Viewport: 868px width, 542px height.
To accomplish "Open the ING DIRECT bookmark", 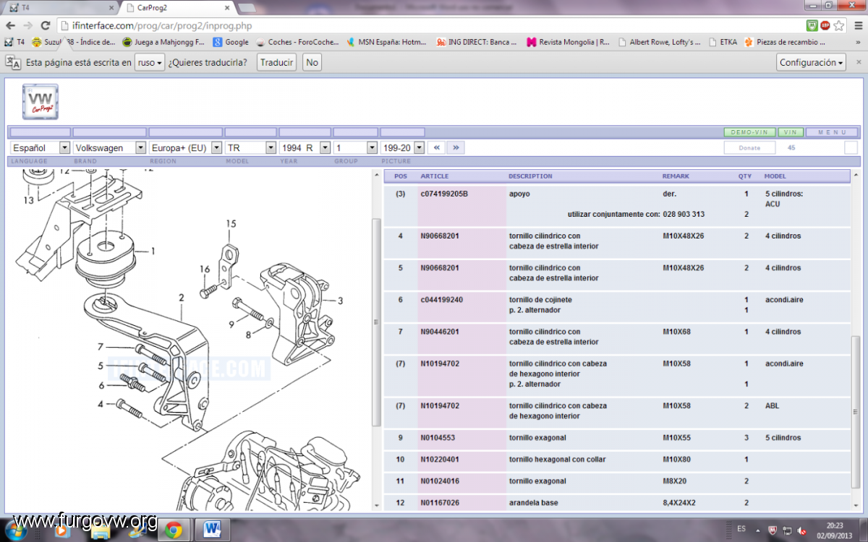I will (477, 42).
